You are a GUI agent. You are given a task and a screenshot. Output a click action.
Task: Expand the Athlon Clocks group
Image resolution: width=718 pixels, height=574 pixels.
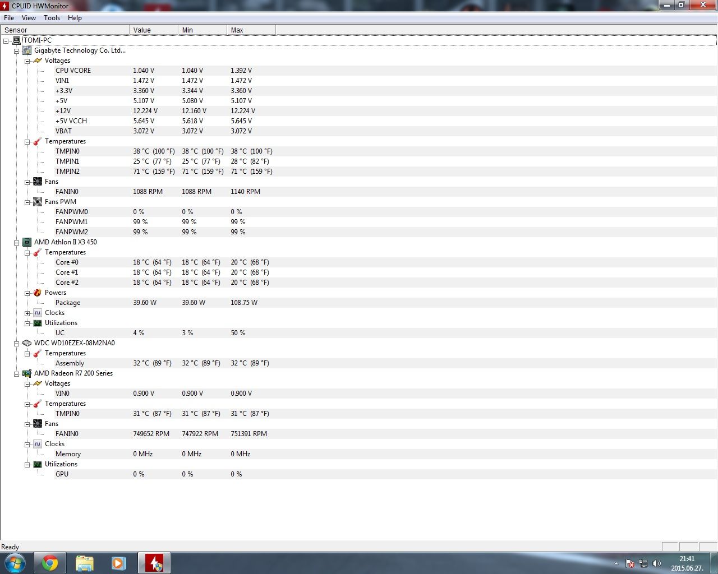27,313
